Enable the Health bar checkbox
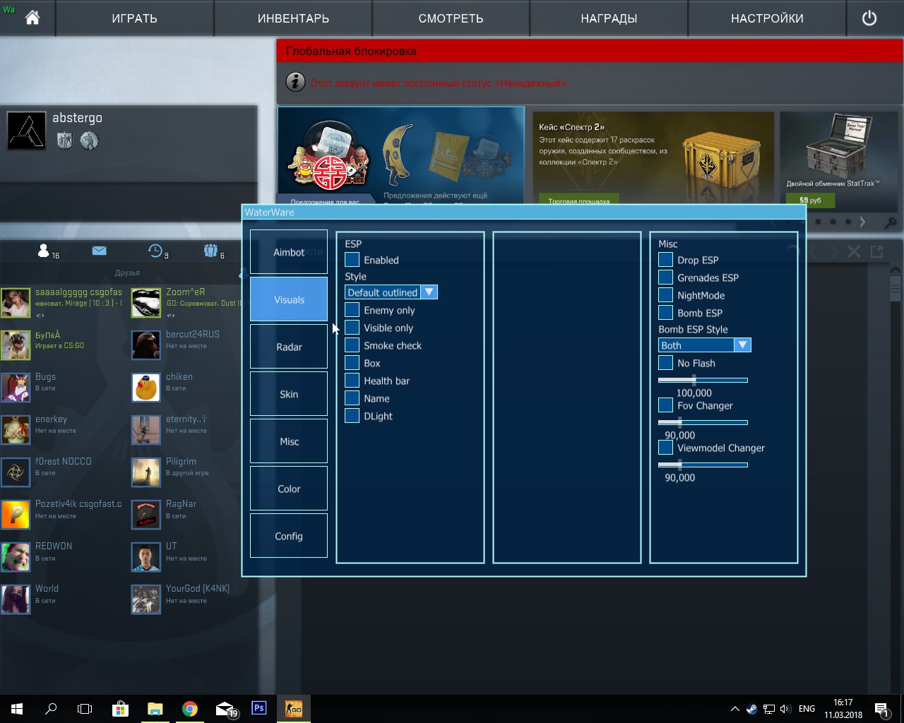904x723 pixels. click(x=352, y=381)
